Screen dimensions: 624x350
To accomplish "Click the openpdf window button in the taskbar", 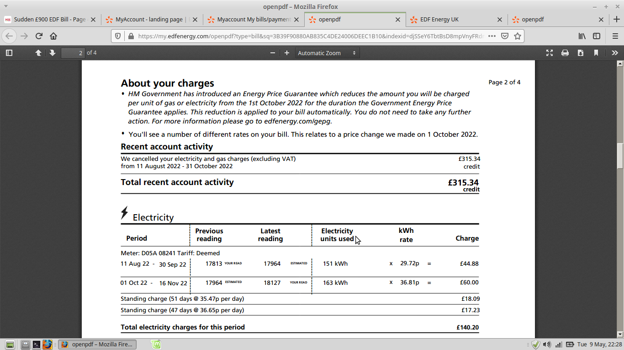I will tap(97, 344).
